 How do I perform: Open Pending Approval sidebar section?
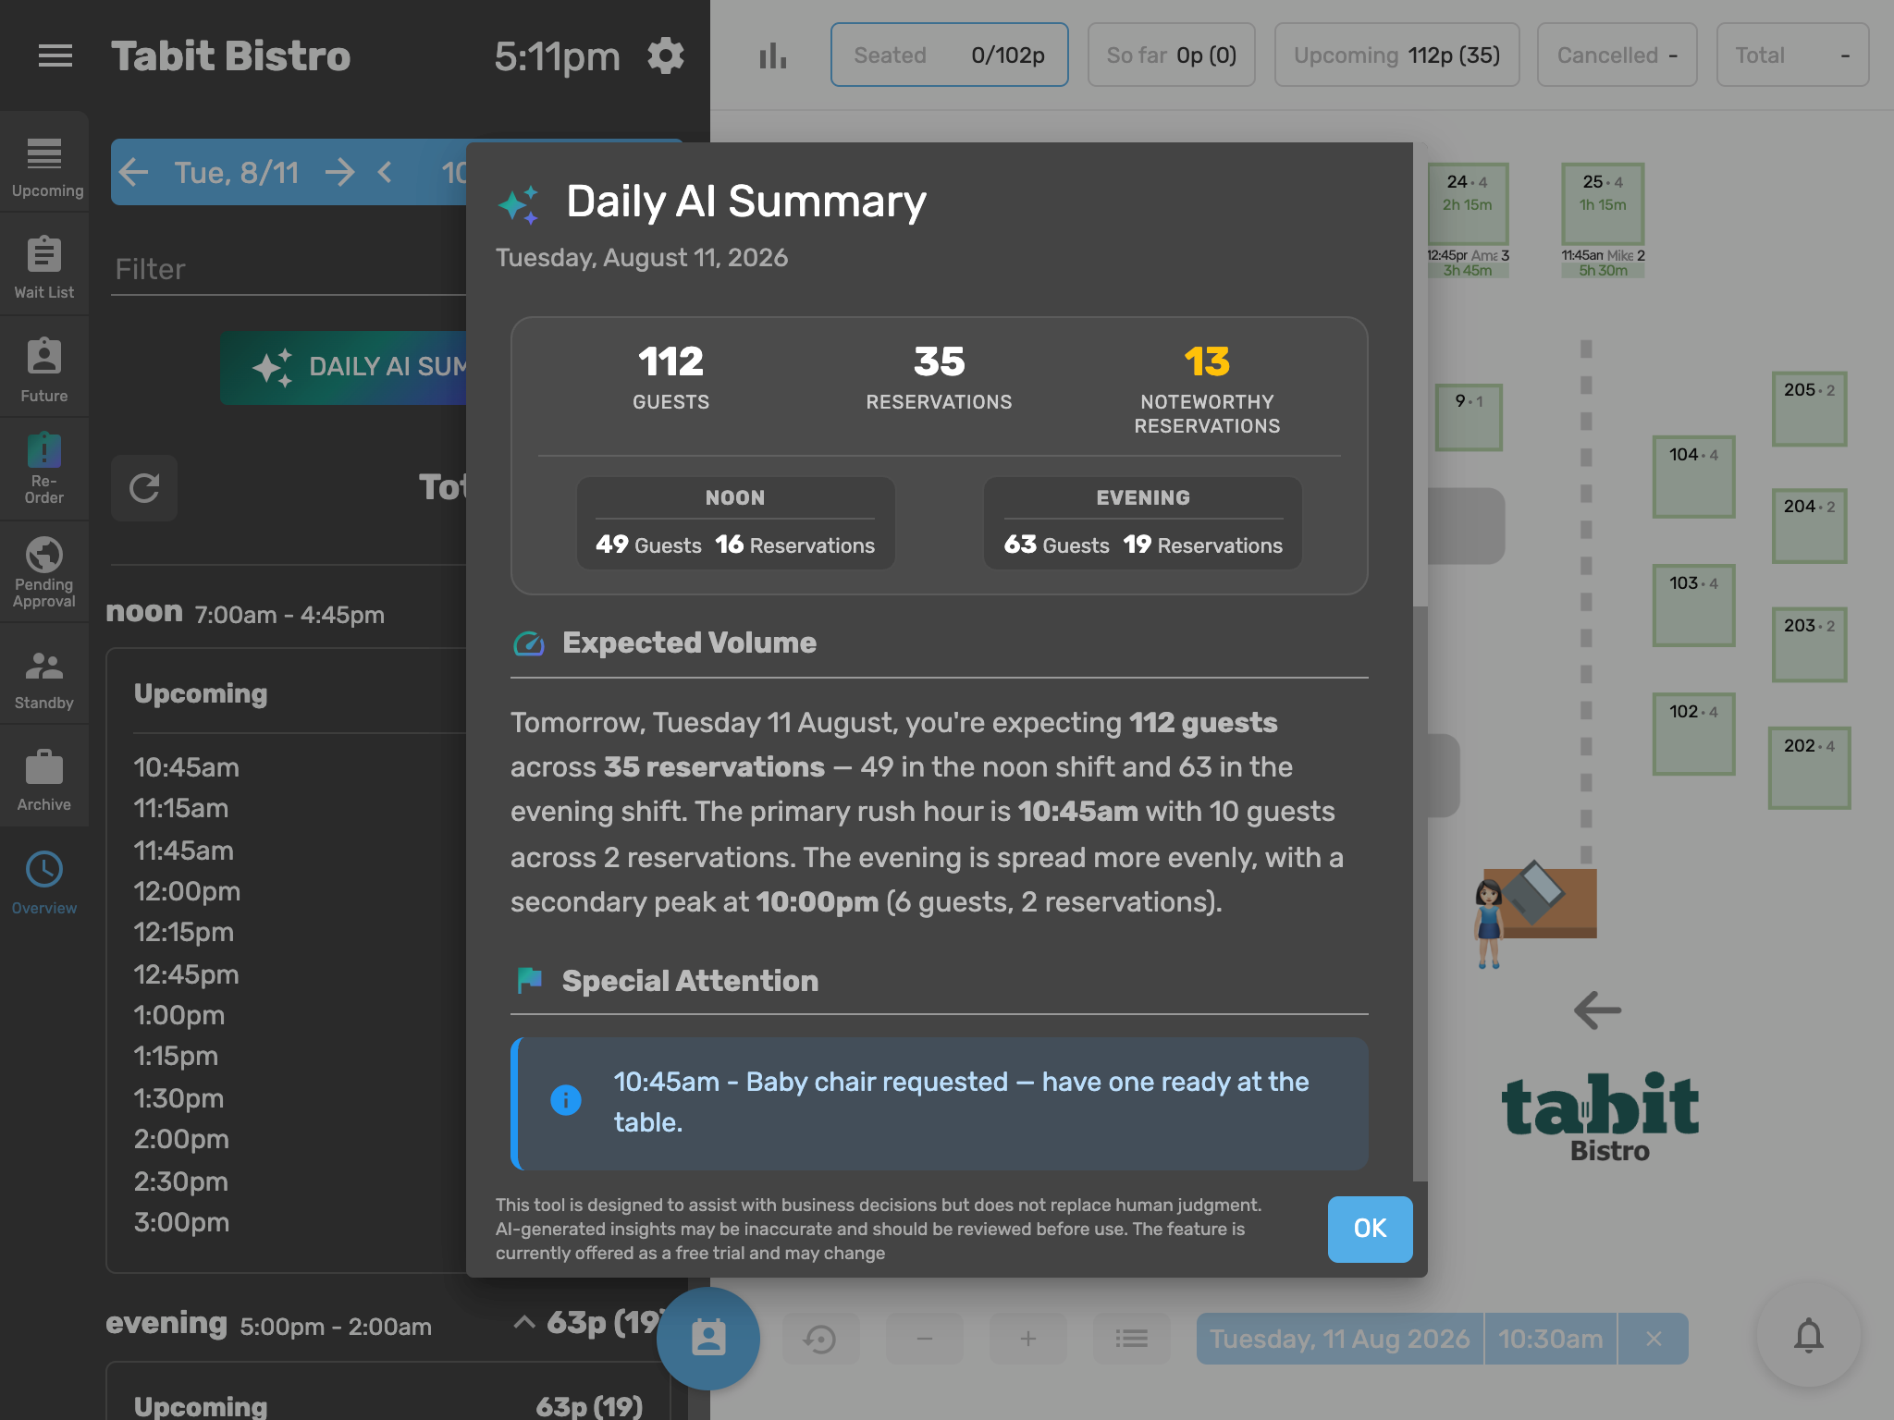pos(43,572)
